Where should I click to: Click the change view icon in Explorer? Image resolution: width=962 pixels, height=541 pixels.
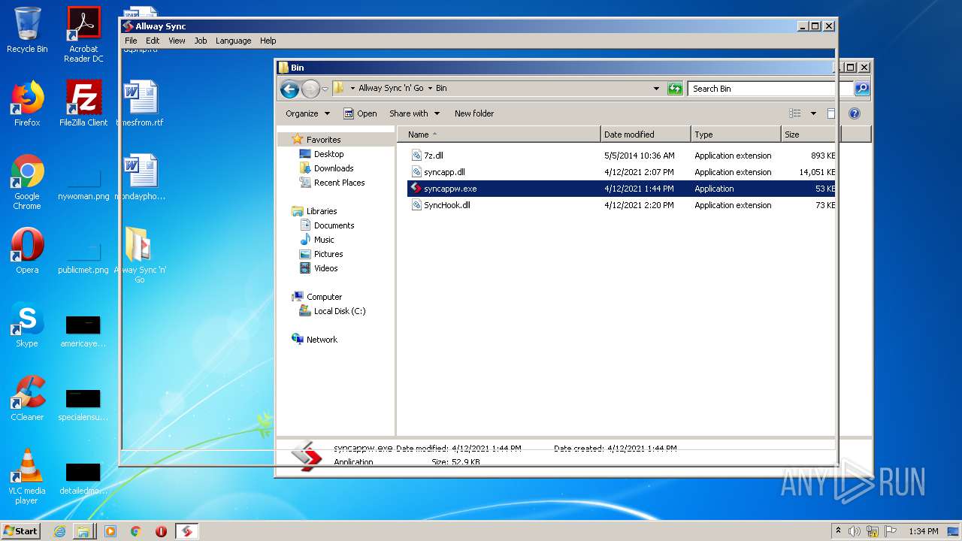(x=795, y=113)
